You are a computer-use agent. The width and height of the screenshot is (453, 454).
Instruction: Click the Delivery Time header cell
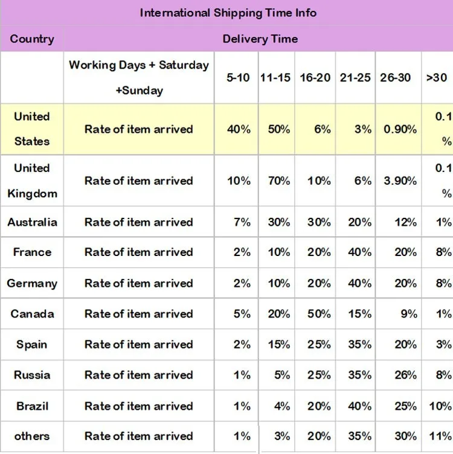pyautogui.click(x=260, y=39)
